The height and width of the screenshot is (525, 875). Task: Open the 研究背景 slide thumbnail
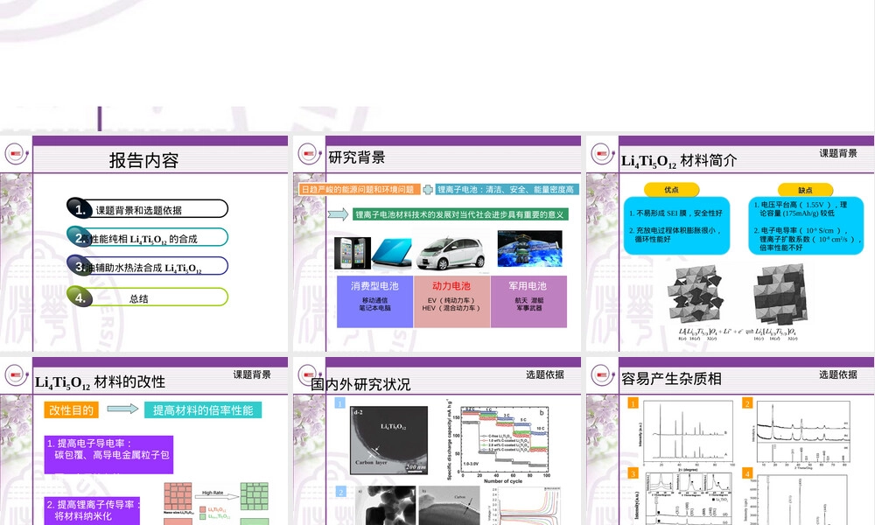click(437, 243)
